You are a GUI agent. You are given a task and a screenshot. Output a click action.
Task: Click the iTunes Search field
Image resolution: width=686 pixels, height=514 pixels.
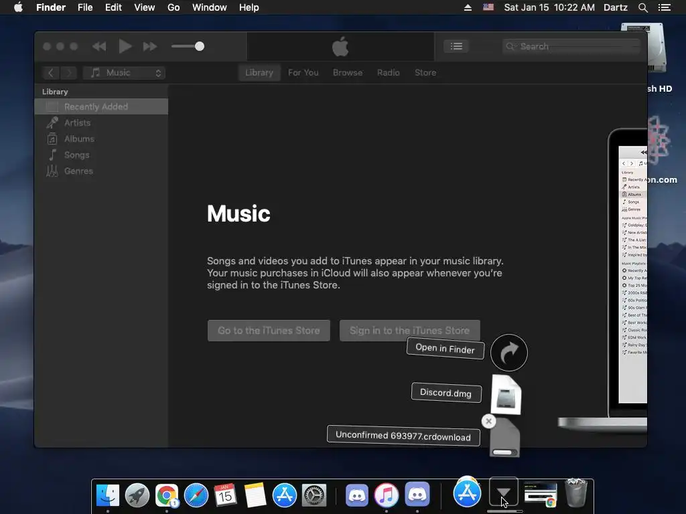571,46
